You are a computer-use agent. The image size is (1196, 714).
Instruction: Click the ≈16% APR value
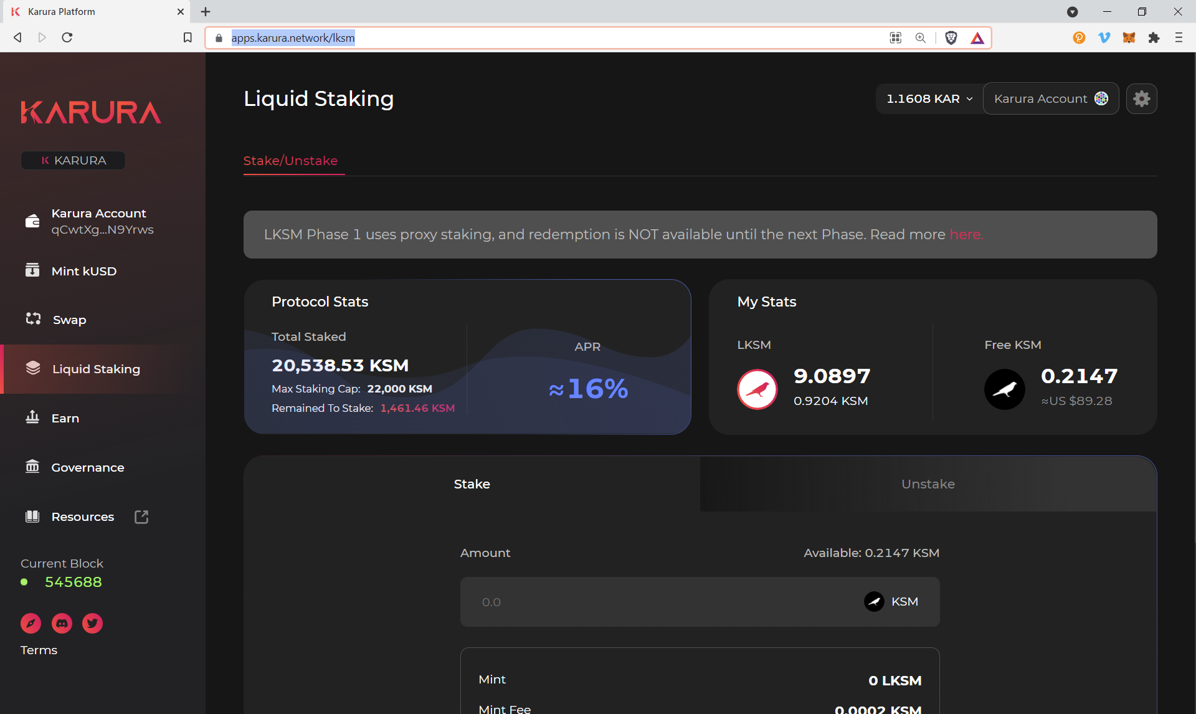tap(588, 389)
